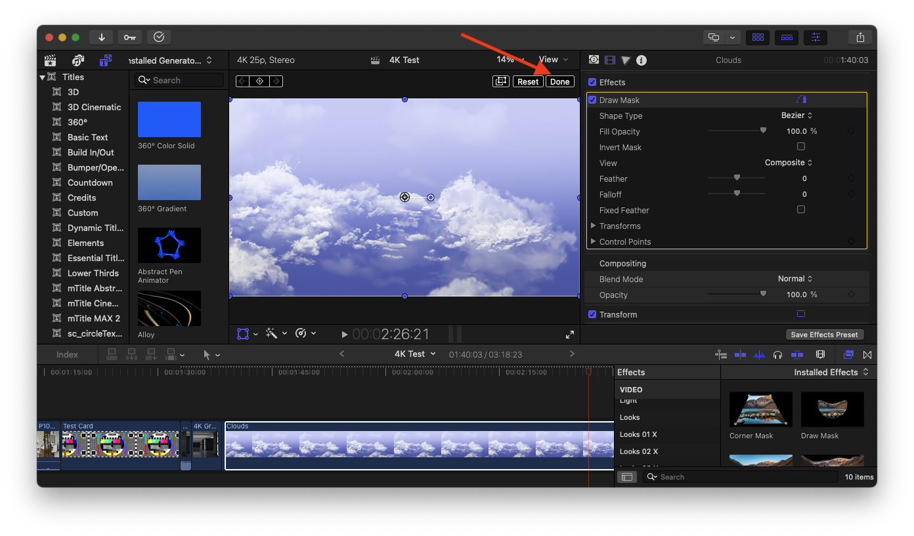Open the Share export icon
This screenshot has height=536, width=914.
point(860,37)
